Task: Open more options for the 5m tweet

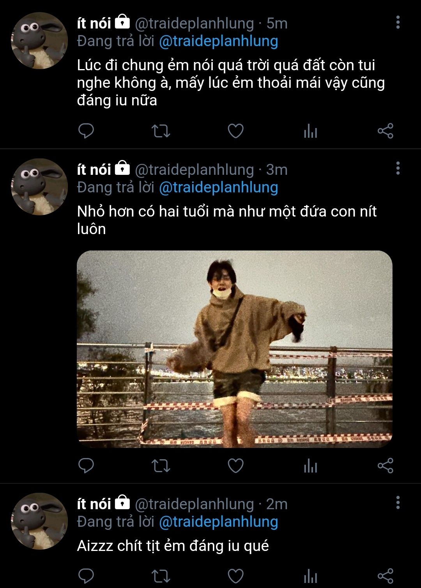Action: point(398,22)
